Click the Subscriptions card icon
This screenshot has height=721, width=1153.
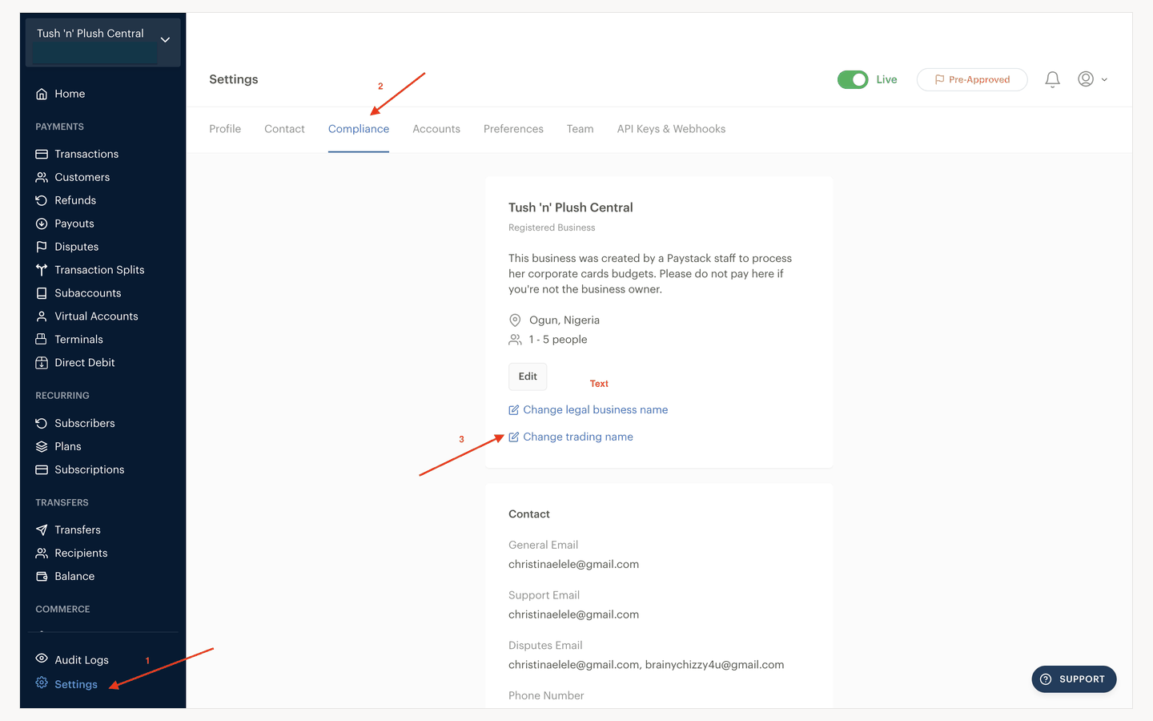click(42, 469)
